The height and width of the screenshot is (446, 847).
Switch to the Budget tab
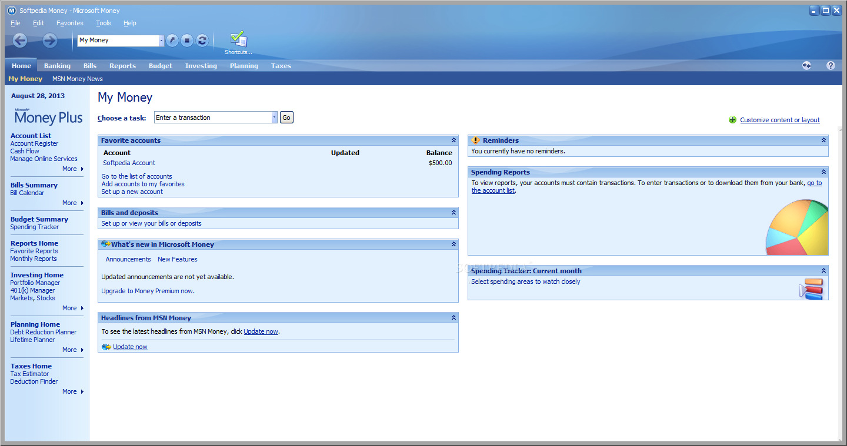click(161, 66)
